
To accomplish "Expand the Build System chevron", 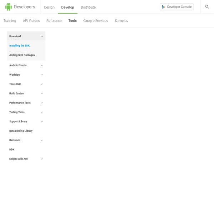I will pos(42,93).
